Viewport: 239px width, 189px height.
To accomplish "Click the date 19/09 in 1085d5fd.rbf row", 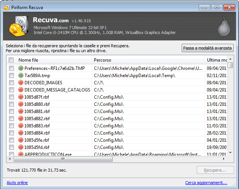I will (x=217, y=147).
